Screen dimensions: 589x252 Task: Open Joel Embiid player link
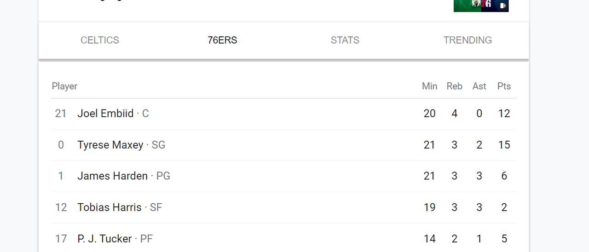pos(105,114)
